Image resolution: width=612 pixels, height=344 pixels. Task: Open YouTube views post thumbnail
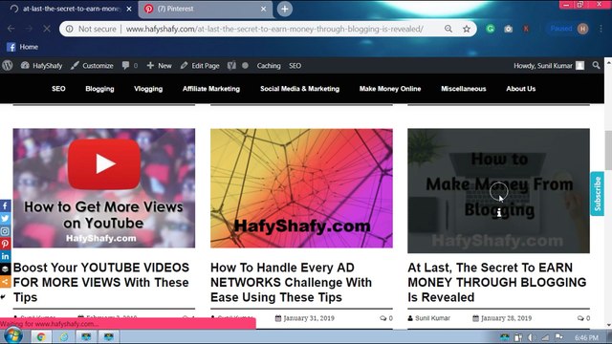point(104,188)
